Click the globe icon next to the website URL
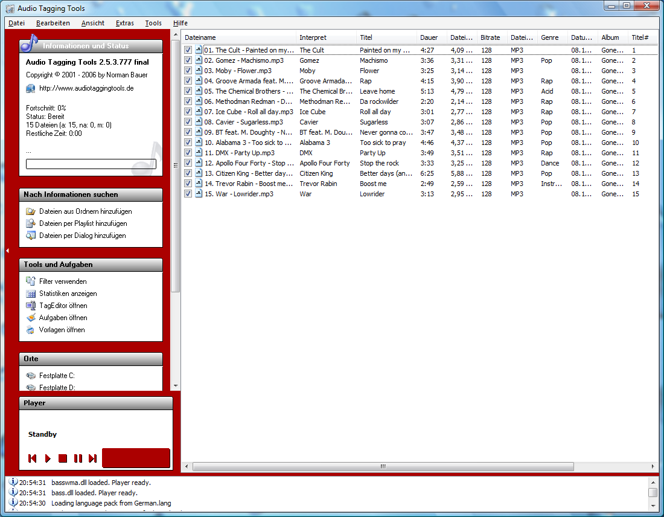 30,88
